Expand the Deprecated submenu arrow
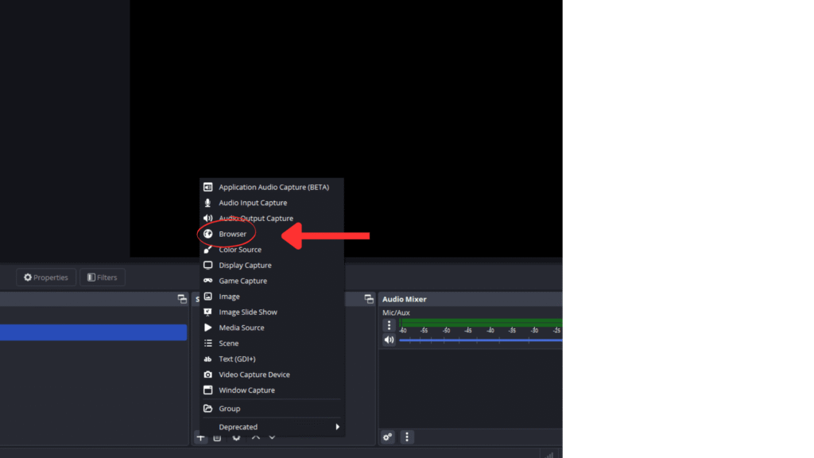This screenshot has width=814, height=458. [x=337, y=427]
